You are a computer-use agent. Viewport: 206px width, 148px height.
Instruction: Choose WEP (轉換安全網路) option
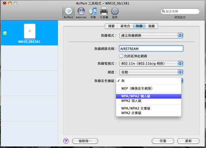point(149,88)
